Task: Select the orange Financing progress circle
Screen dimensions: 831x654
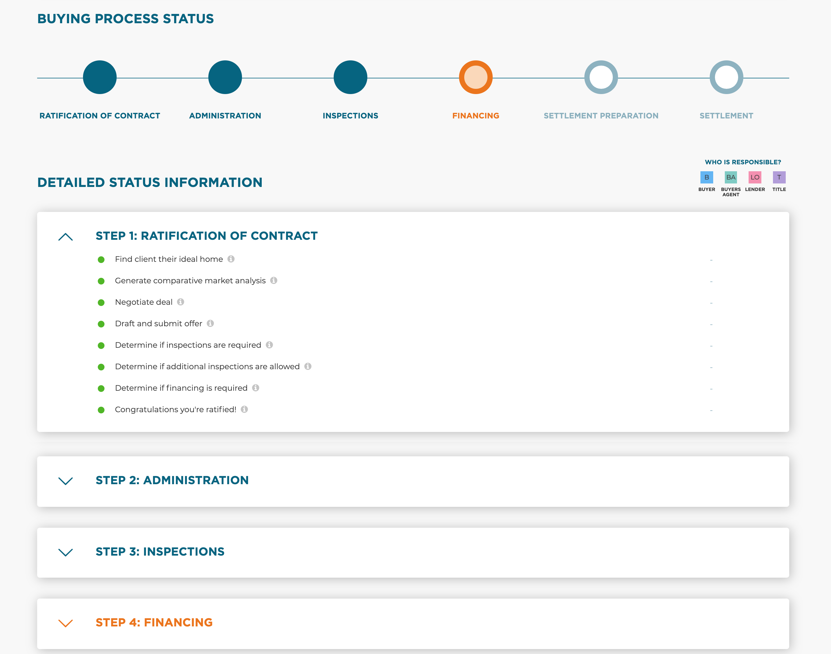Action: tap(475, 77)
